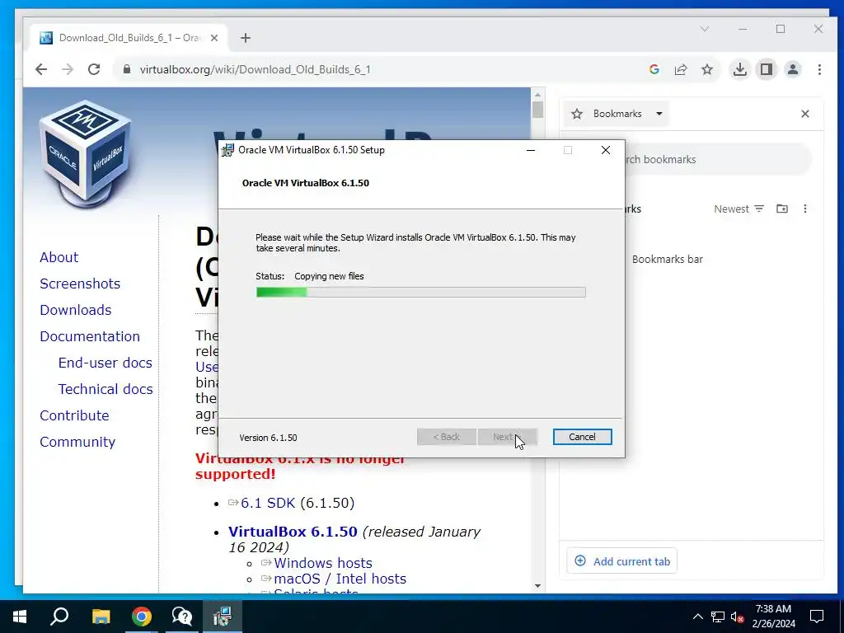Open the Newest sort dropdown
The width and height of the screenshot is (844, 633).
(x=738, y=209)
